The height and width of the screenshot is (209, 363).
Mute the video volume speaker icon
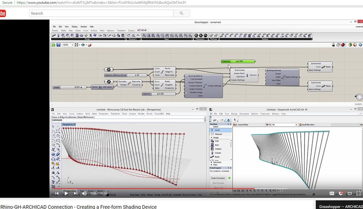(x=84, y=193)
